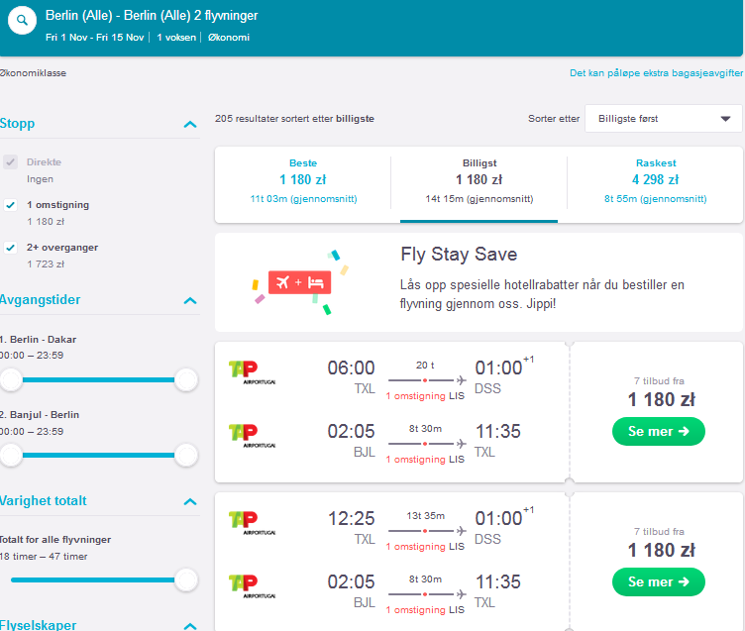Click TAP Air Portugal logo on 06:00 flight

coord(252,372)
